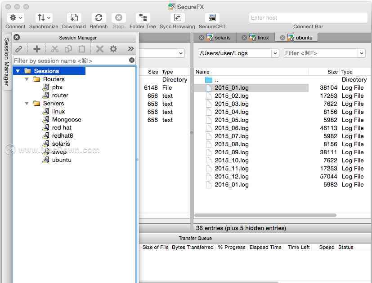Collapse the Servers folder
Viewport: 372px width, 283px height.
pos(27,103)
